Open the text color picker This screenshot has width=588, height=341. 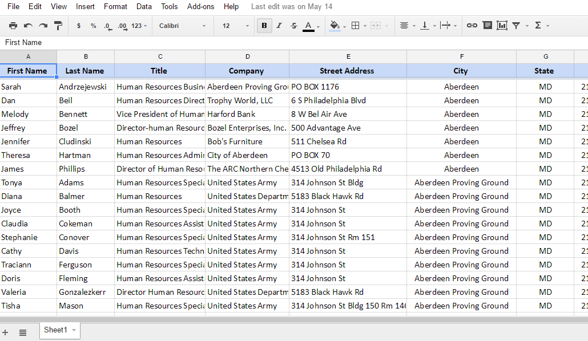point(308,26)
